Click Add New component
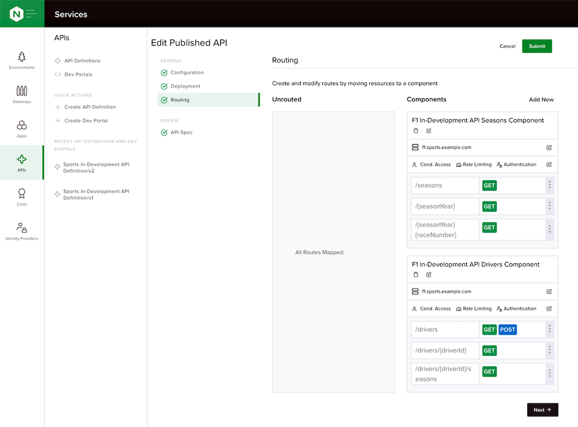Screen dimensions: 578x427 pos(541,99)
